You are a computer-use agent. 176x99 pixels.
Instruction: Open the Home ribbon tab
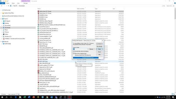[x=8, y=3]
